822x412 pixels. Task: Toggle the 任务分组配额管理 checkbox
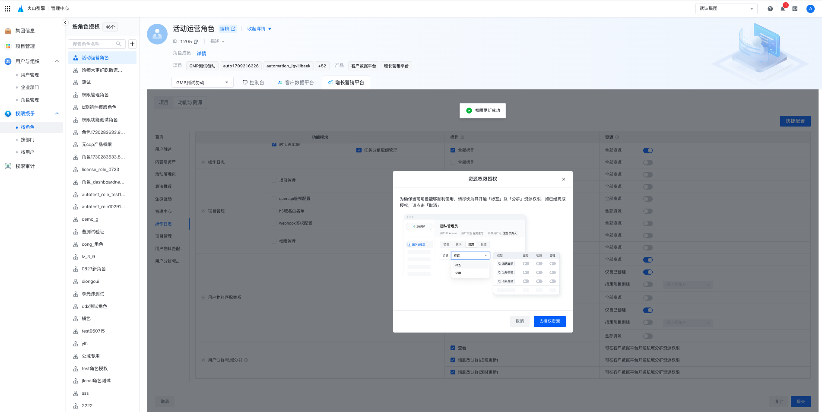(359, 150)
